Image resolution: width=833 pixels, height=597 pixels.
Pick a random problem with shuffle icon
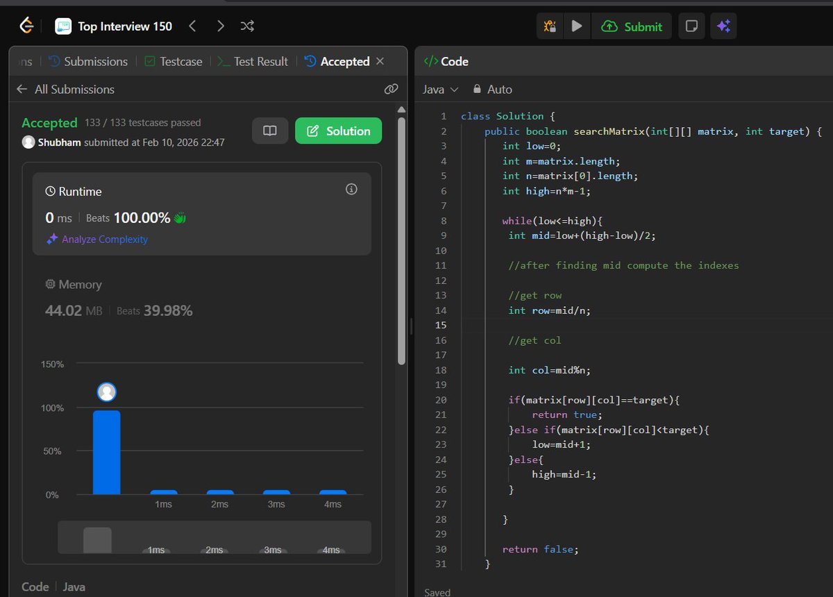[x=247, y=26]
